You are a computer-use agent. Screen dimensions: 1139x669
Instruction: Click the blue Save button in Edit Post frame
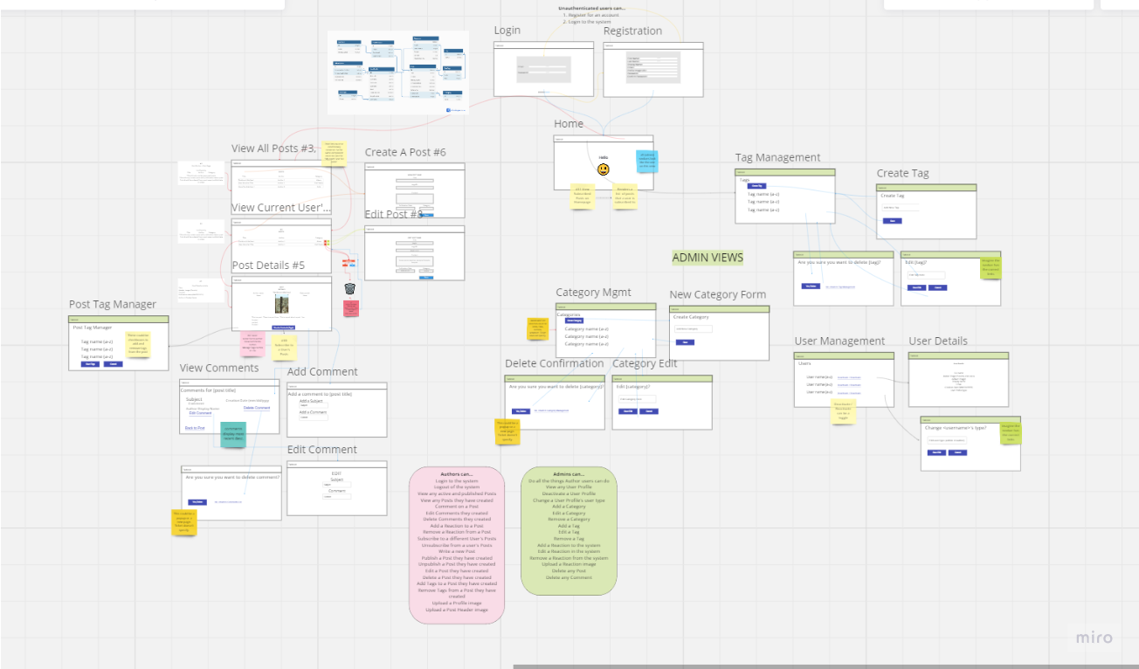click(x=425, y=278)
